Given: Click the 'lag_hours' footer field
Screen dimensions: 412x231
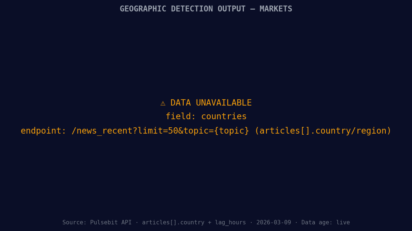Looking at the screenshot, I should tap(230, 222).
